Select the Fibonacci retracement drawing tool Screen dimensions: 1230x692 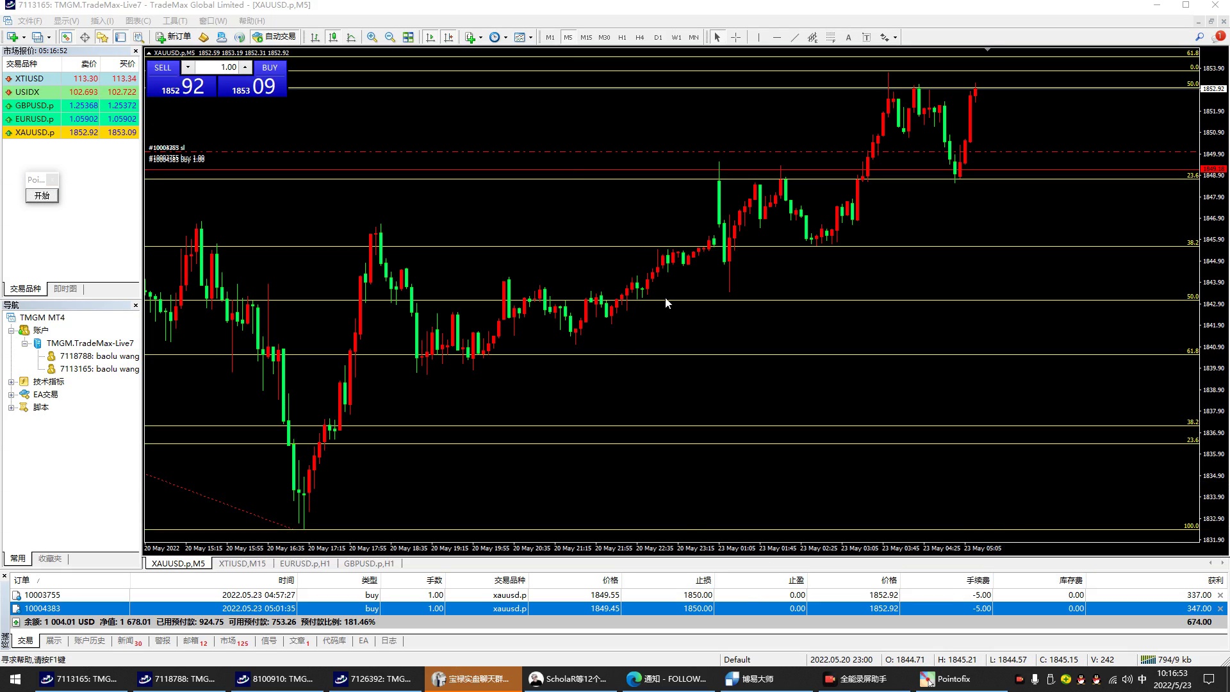[830, 37]
